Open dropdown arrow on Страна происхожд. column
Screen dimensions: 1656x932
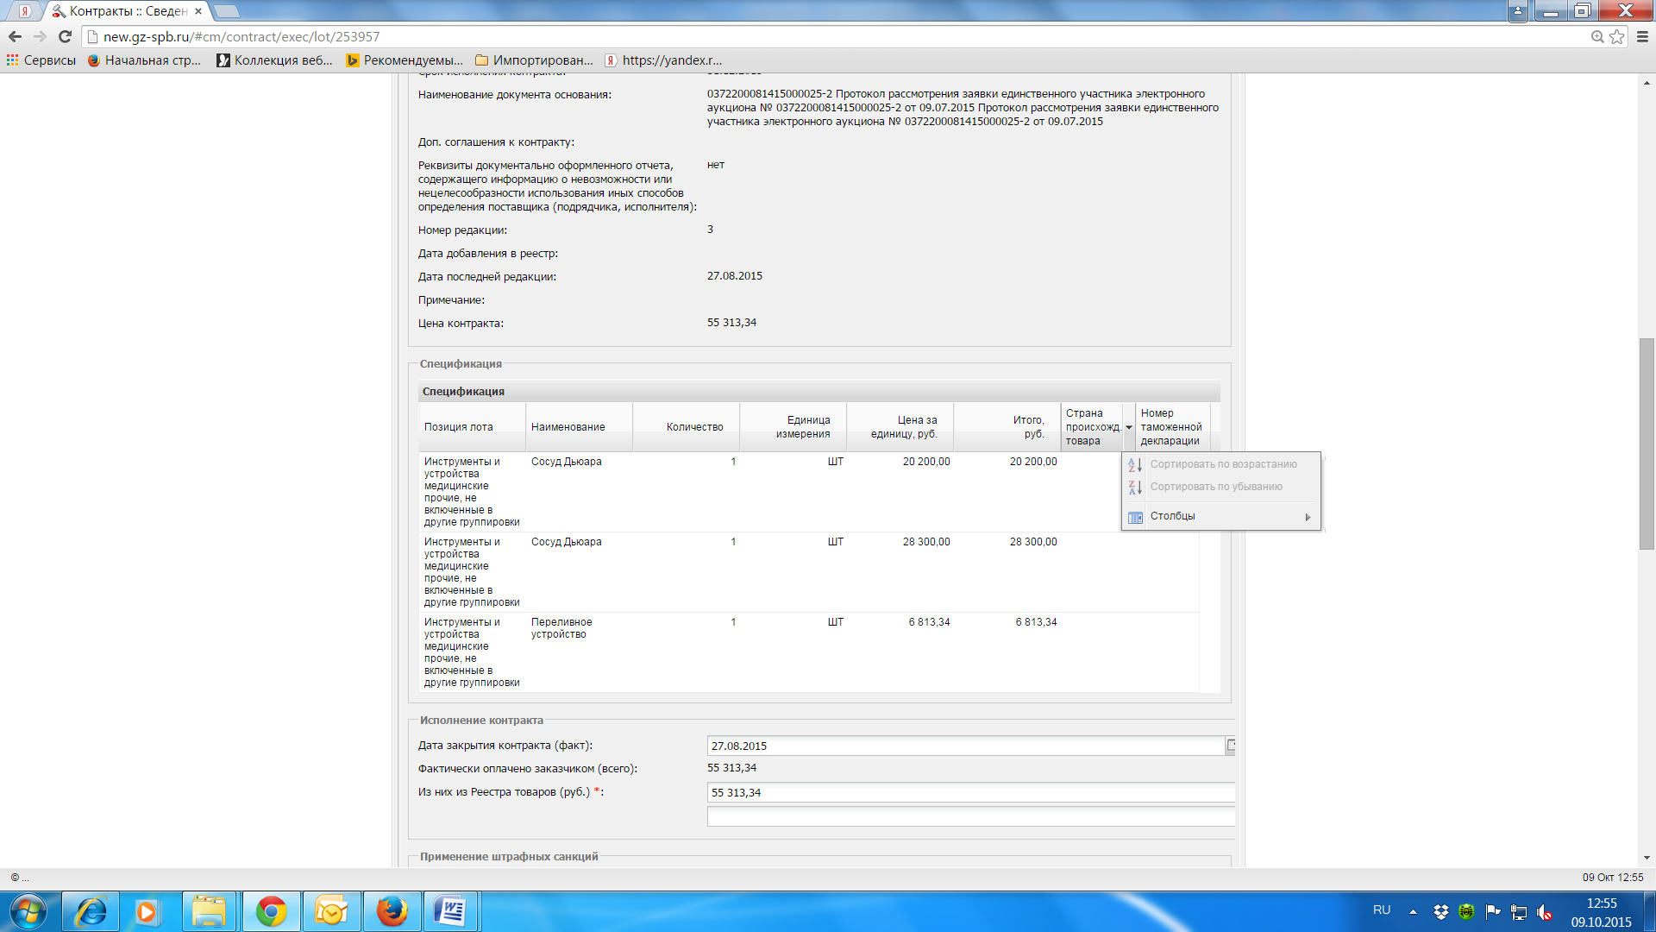point(1128,427)
